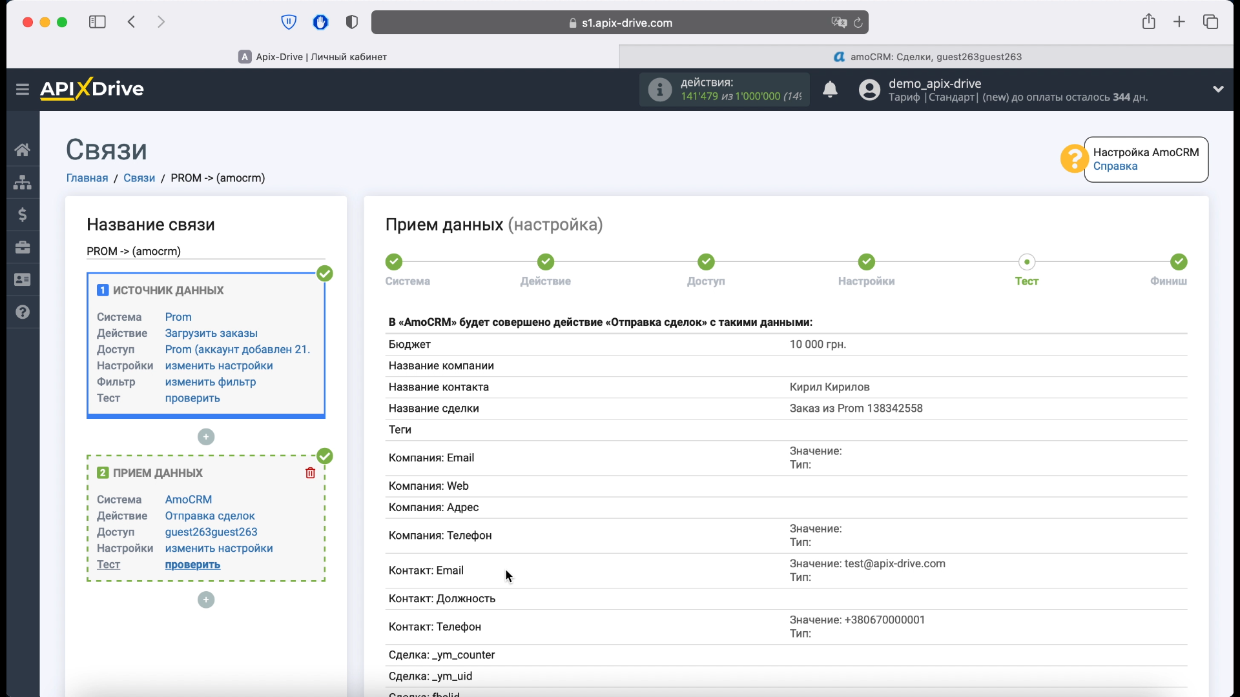Switch to Apix-Drive Личный кабинет tab
Viewport: 1240px width, 697px height.
pos(313,57)
